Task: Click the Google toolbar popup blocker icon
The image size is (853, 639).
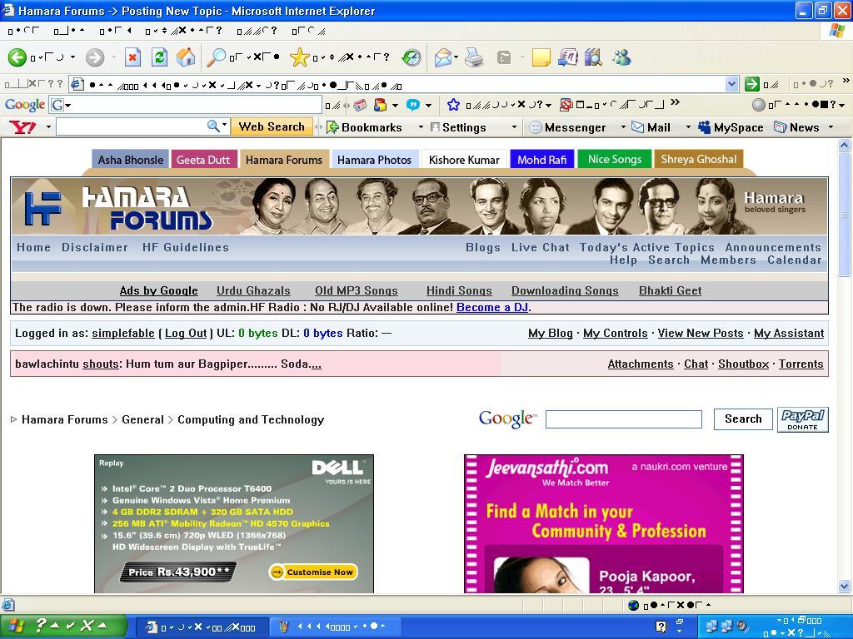Action: point(566,104)
